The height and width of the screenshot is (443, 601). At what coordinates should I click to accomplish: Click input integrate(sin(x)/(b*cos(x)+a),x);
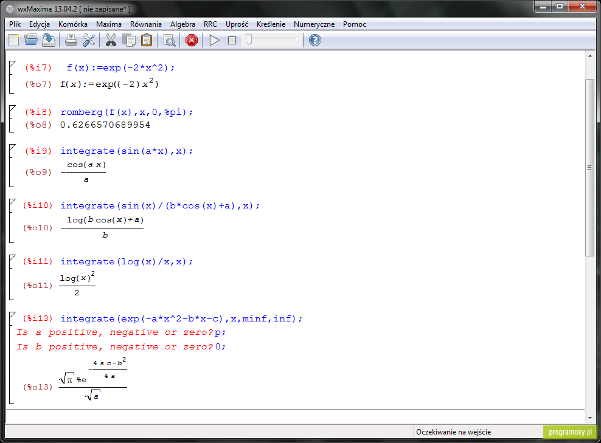pyautogui.click(x=160, y=205)
